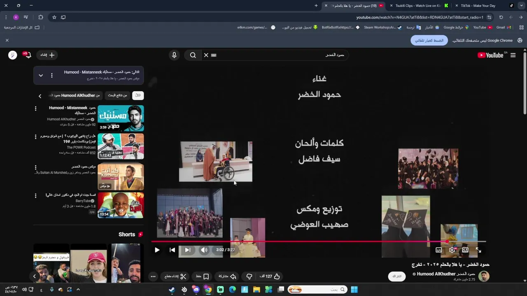
Task: Skip to next video in player
Action: pos(187,250)
